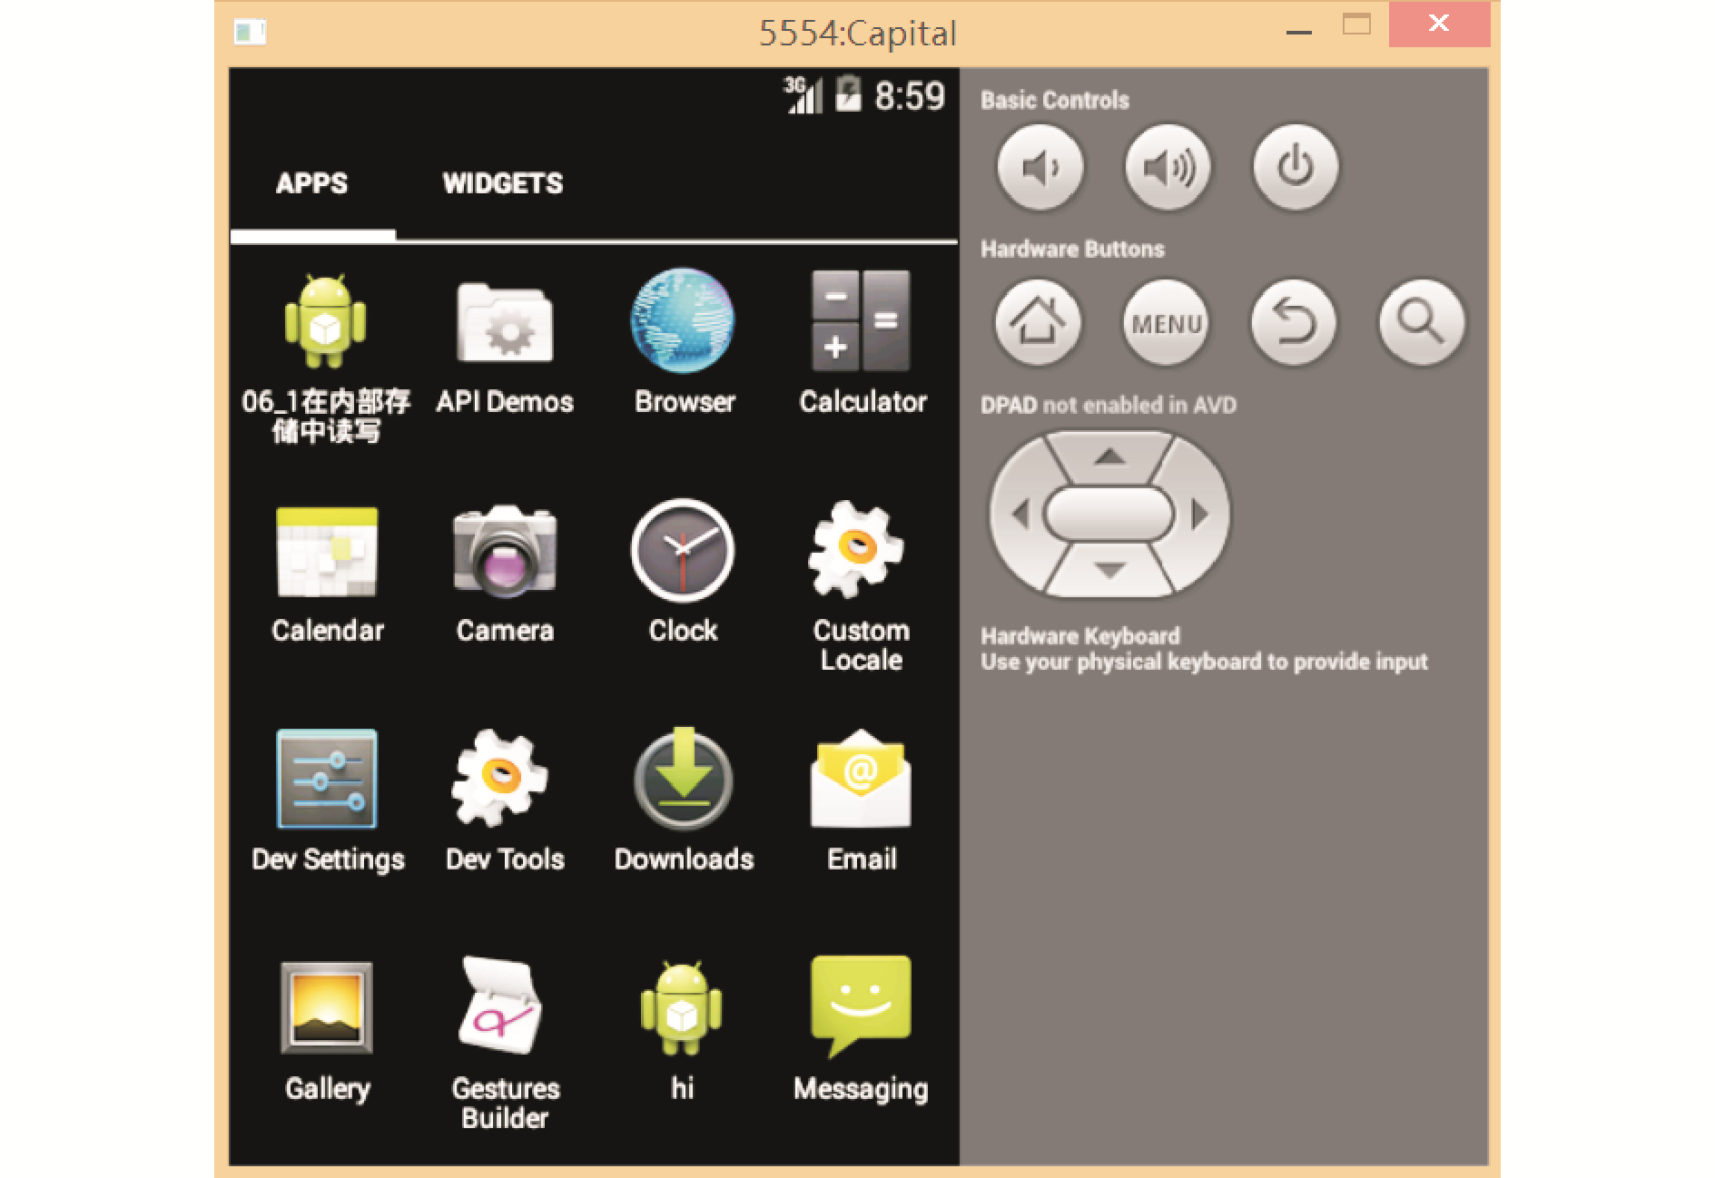Open the Clock app
The height and width of the screenshot is (1178, 1715).
tap(683, 551)
